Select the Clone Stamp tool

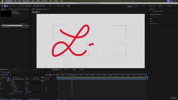pyautogui.click(x=36, y=6)
